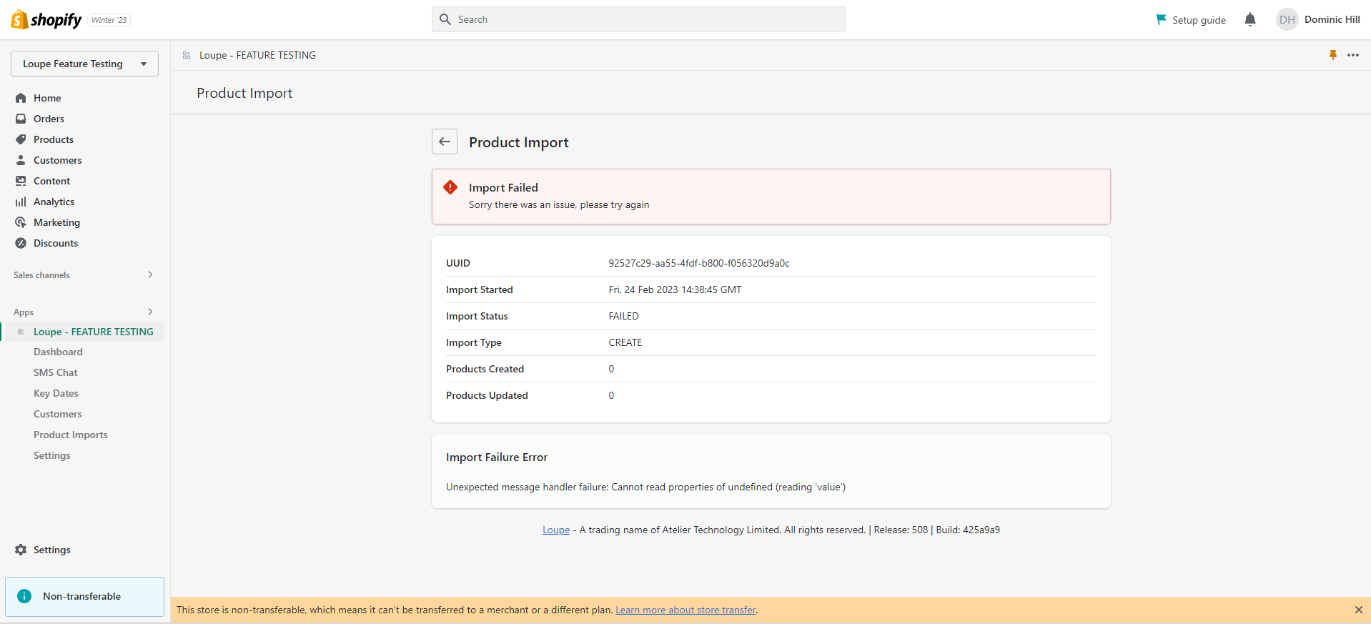Click the Setup guide flag icon
This screenshot has width=1371, height=624.
[x=1161, y=19]
